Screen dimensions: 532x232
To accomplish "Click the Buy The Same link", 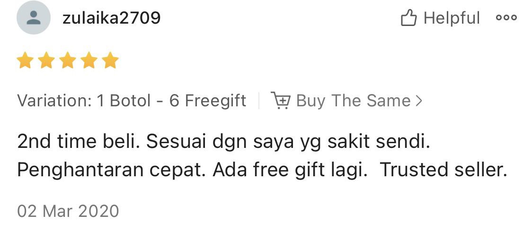I will point(353,101).
